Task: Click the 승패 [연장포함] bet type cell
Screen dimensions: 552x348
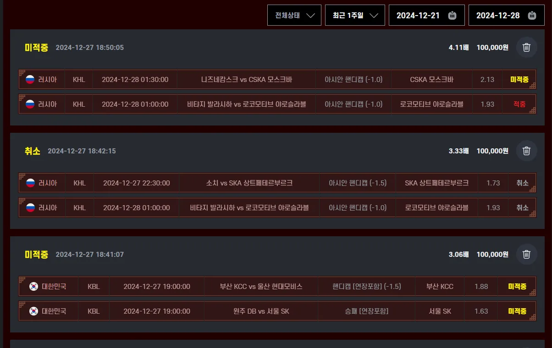Action: 366,311
